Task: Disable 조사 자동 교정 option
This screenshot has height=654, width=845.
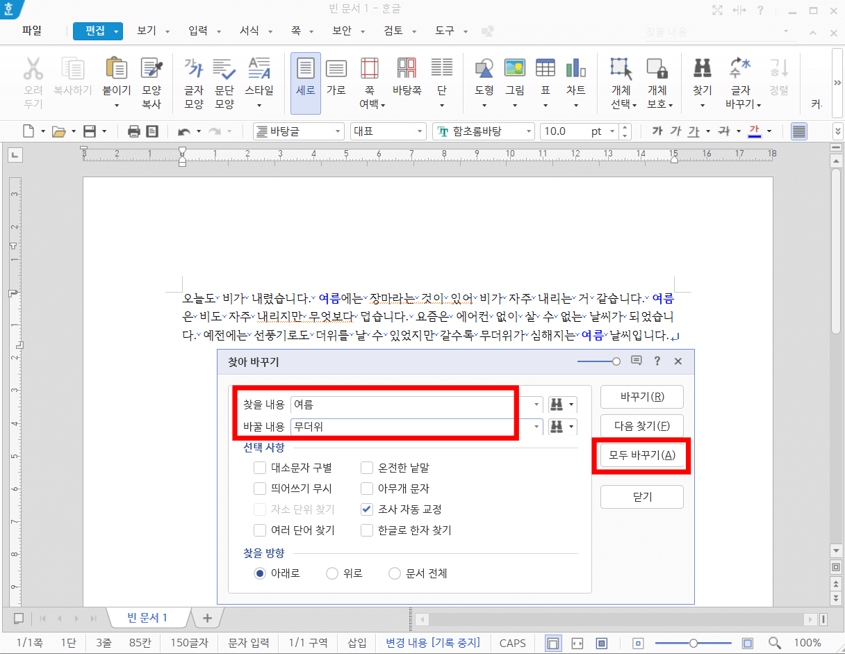Action: click(367, 509)
